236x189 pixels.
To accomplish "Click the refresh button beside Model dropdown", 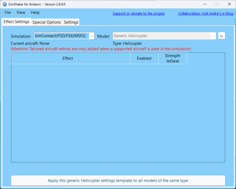I will pos(221,36).
